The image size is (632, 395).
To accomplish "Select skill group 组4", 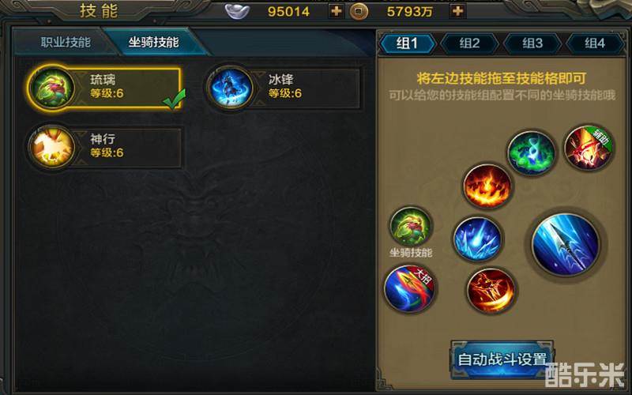I will click(x=595, y=43).
